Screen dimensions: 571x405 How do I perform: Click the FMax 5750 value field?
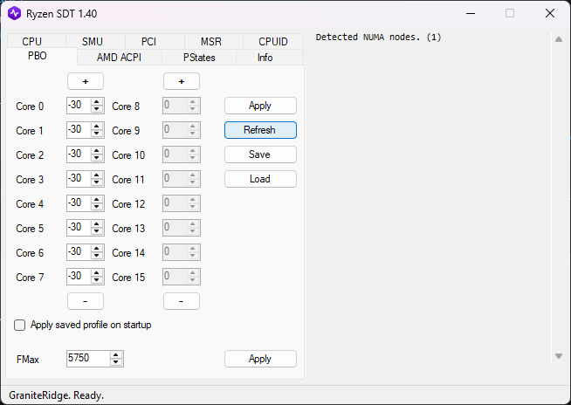pyautogui.click(x=88, y=359)
